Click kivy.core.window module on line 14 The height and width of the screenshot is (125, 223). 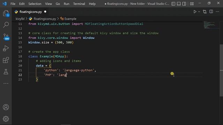pos(53,38)
